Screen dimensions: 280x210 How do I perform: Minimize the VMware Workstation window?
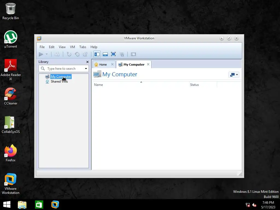[x=221, y=38]
